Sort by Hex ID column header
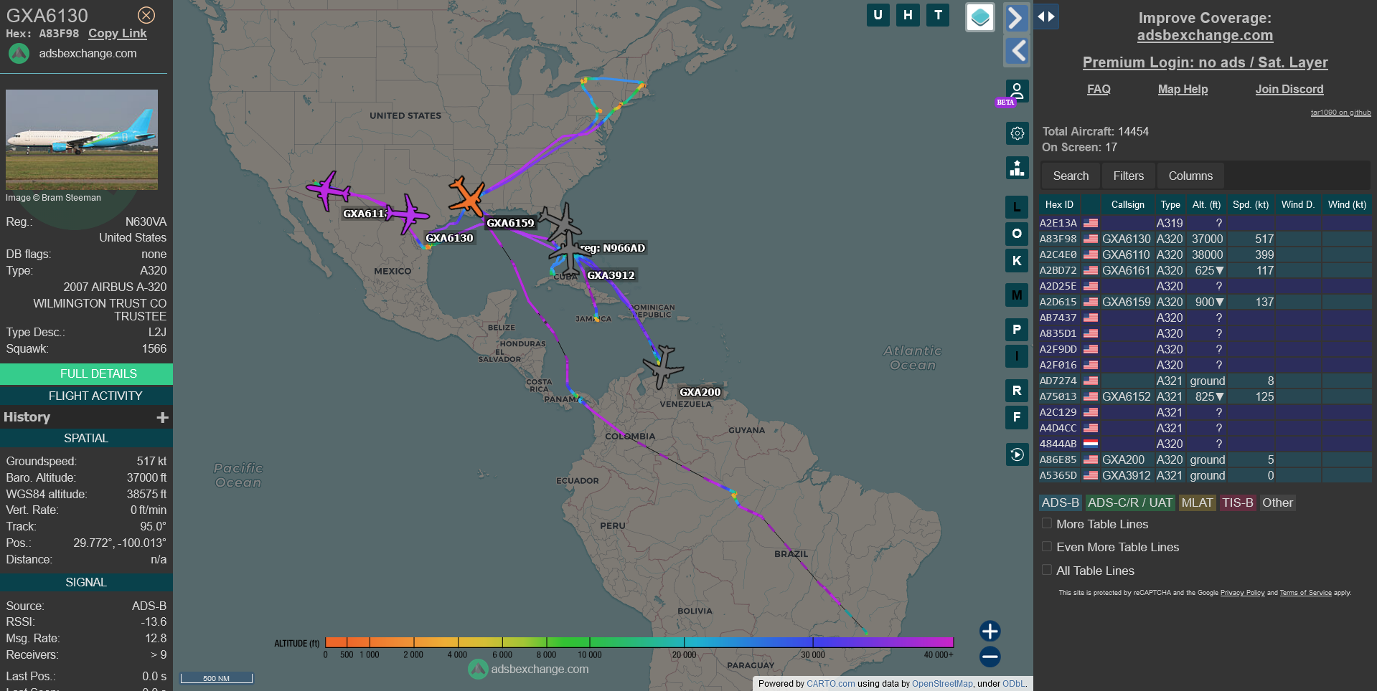 pos(1059,205)
